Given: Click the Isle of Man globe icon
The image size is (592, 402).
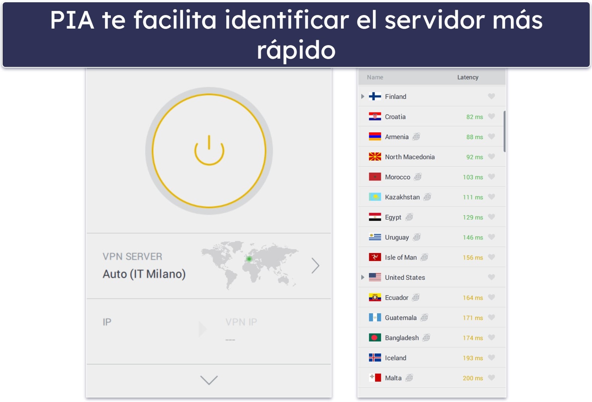Looking at the screenshot, I should 424,257.
